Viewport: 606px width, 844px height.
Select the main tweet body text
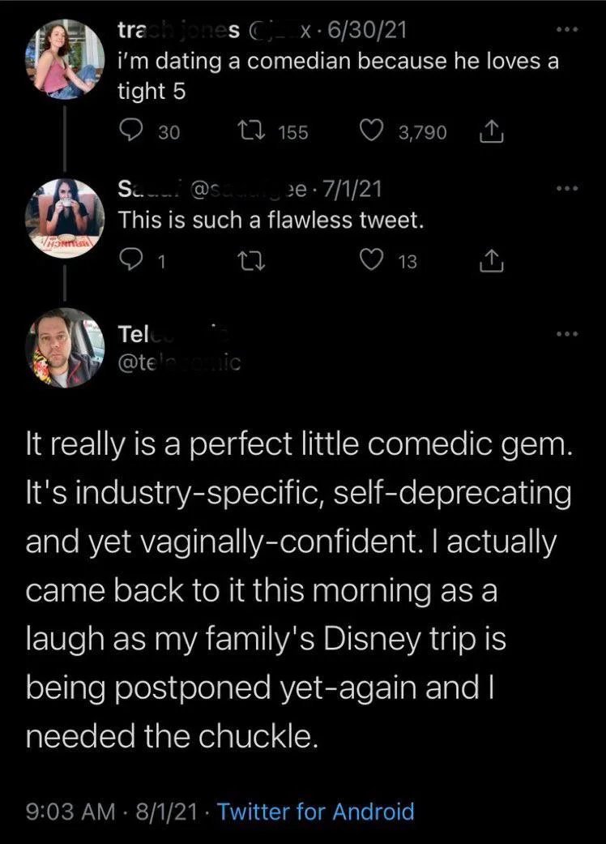pos(298,590)
